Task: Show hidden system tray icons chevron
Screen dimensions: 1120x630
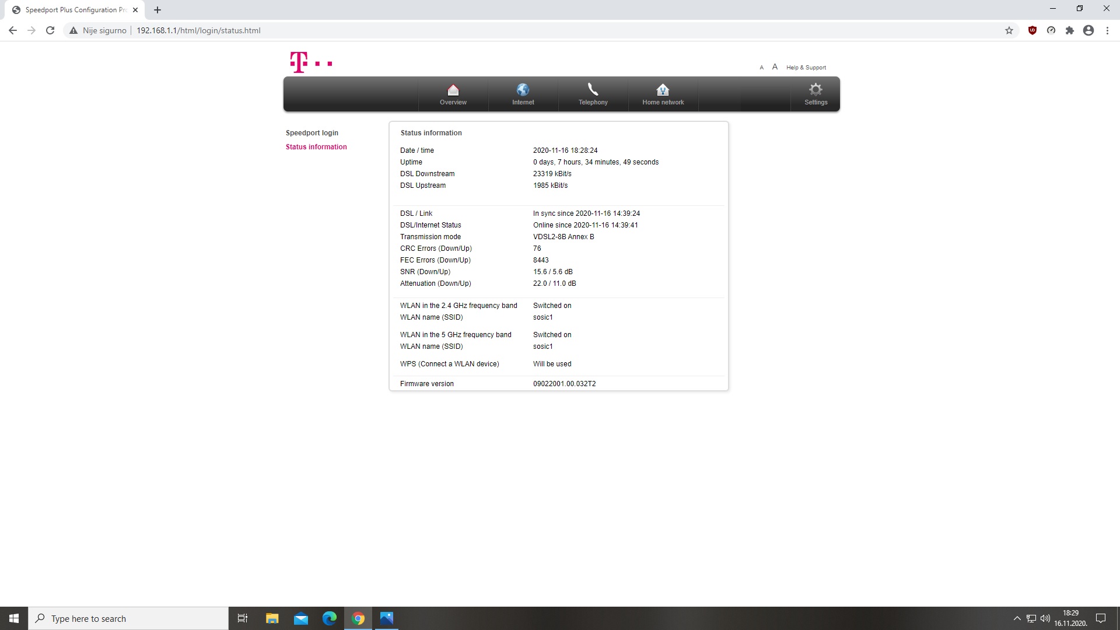Action: 1017,618
